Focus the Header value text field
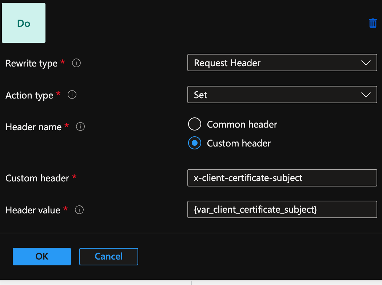The width and height of the screenshot is (382, 285). (282, 210)
